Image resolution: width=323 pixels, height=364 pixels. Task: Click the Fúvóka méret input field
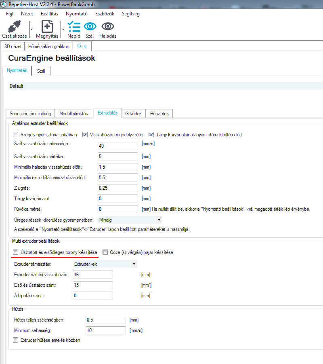pos(118,209)
